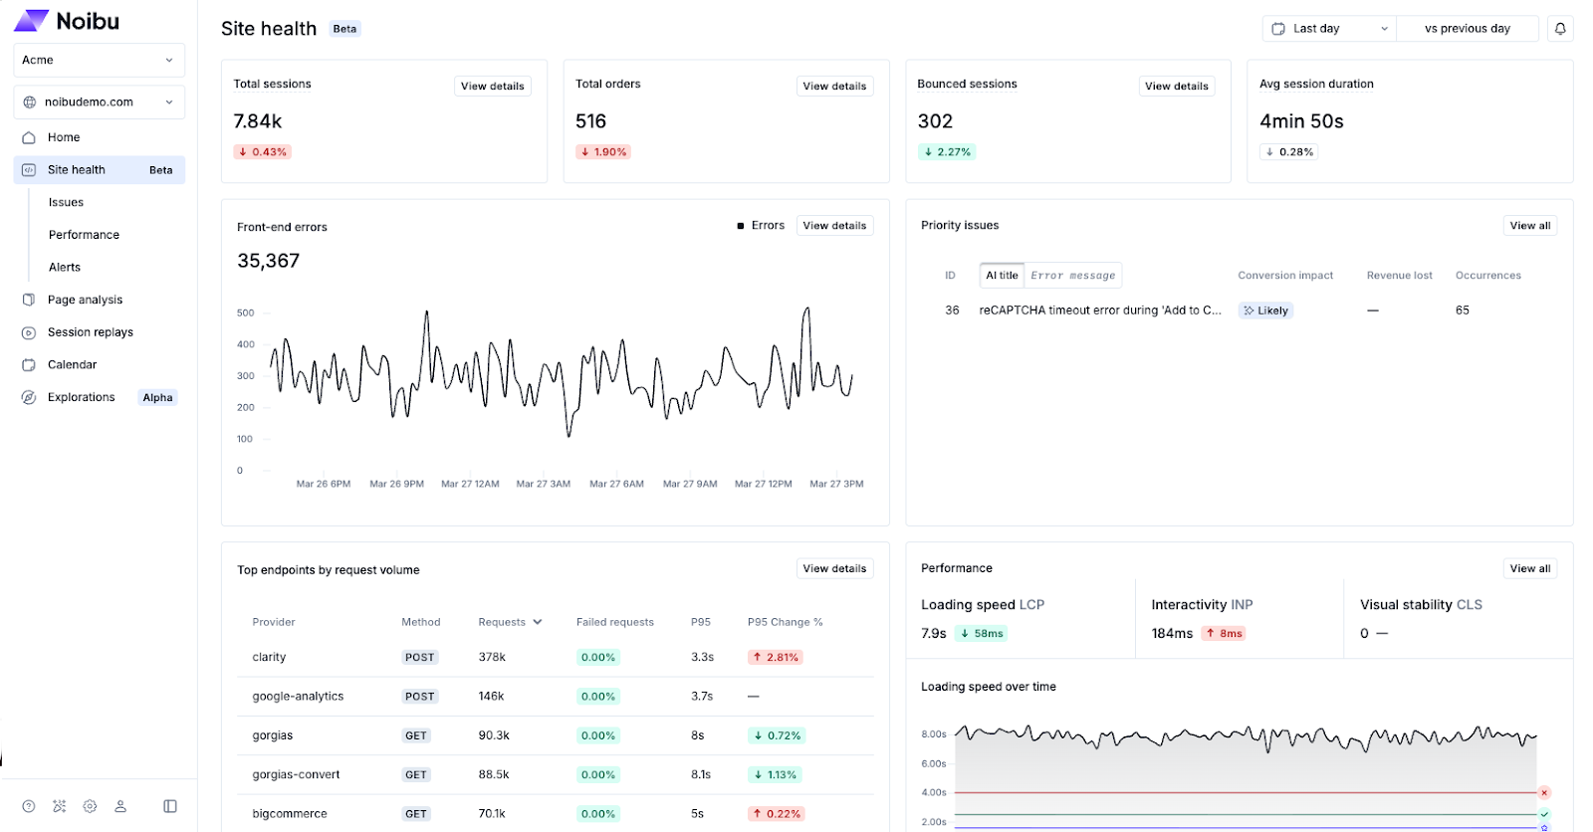The width and height of the screenshot is (1593, 832).
Task: Click the Noibu logo
Action: (x=67, y=21)
